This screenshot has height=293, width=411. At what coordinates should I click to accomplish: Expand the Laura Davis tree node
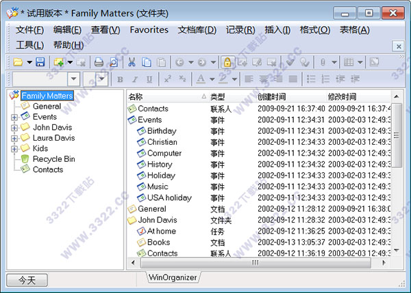(14, 138)
